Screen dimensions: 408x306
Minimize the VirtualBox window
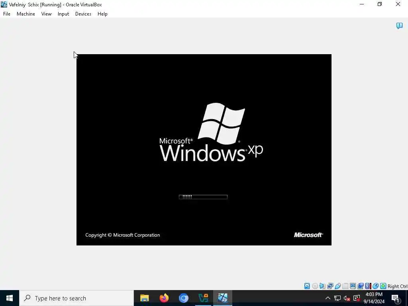click(x=362, y=4)
